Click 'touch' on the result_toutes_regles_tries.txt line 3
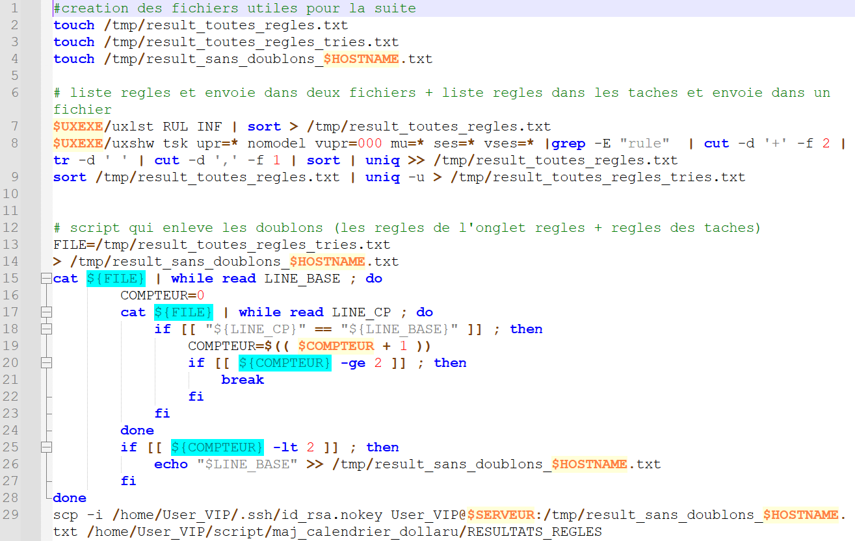Image resolution: width=855 pixels, height=541 pixels. pos(74,42)
